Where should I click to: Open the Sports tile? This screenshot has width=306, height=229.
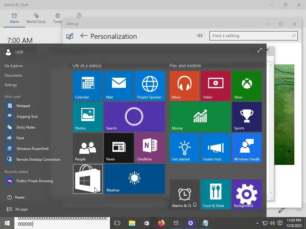tap(247, 117)
